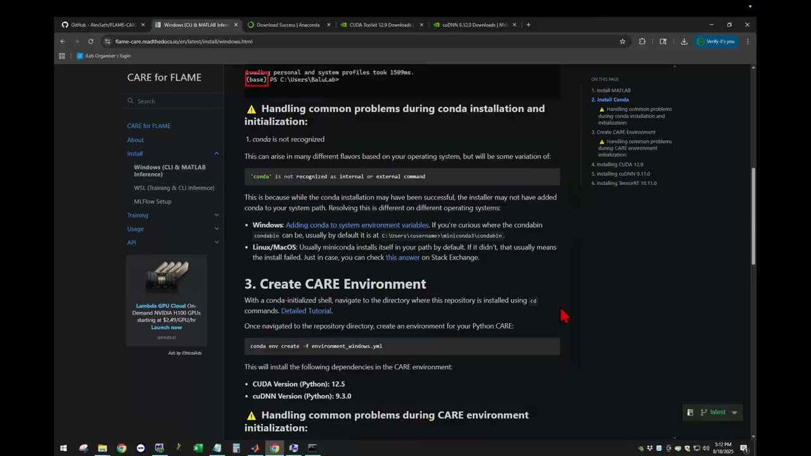This screenshot has height=456, width=811.
Task: Reload the current page
Action: point(91,41)
